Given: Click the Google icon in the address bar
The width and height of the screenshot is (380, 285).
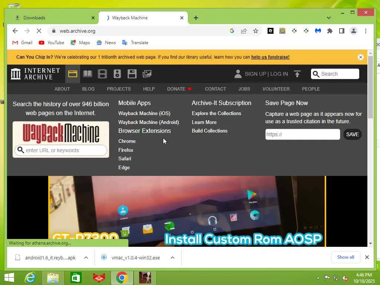Looking at the screenshot, I should [x=232, y=31].
